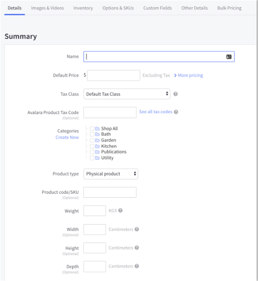
Task: Open the See all tax codes link
Action: pyautogui.click(x=155, y=112)
